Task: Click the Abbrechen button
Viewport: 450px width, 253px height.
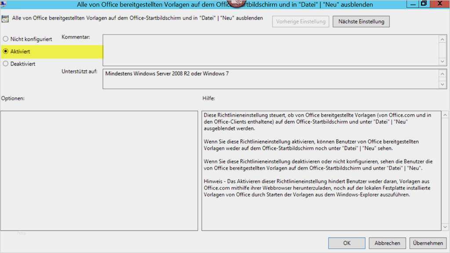Action: [387, 243]
